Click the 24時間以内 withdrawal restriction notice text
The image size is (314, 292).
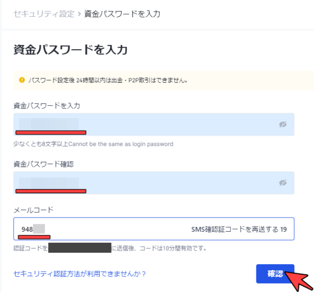[108, 80]
